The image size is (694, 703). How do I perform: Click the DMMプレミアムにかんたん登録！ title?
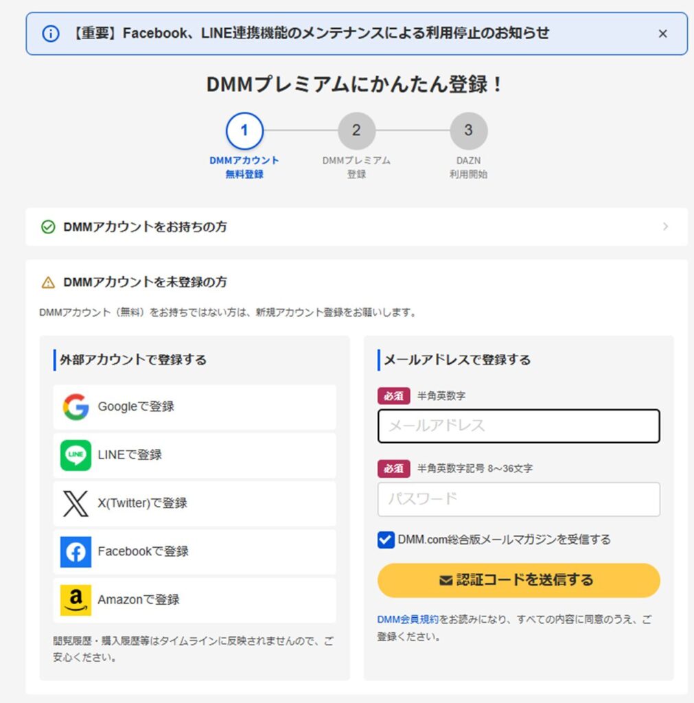point(355,84)
